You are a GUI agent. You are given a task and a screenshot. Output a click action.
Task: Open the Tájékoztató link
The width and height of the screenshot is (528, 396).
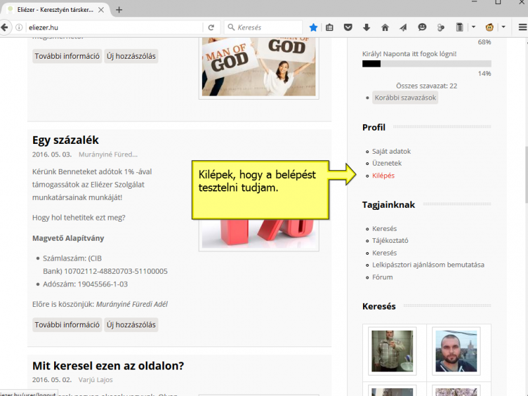[x=390, y=240]
